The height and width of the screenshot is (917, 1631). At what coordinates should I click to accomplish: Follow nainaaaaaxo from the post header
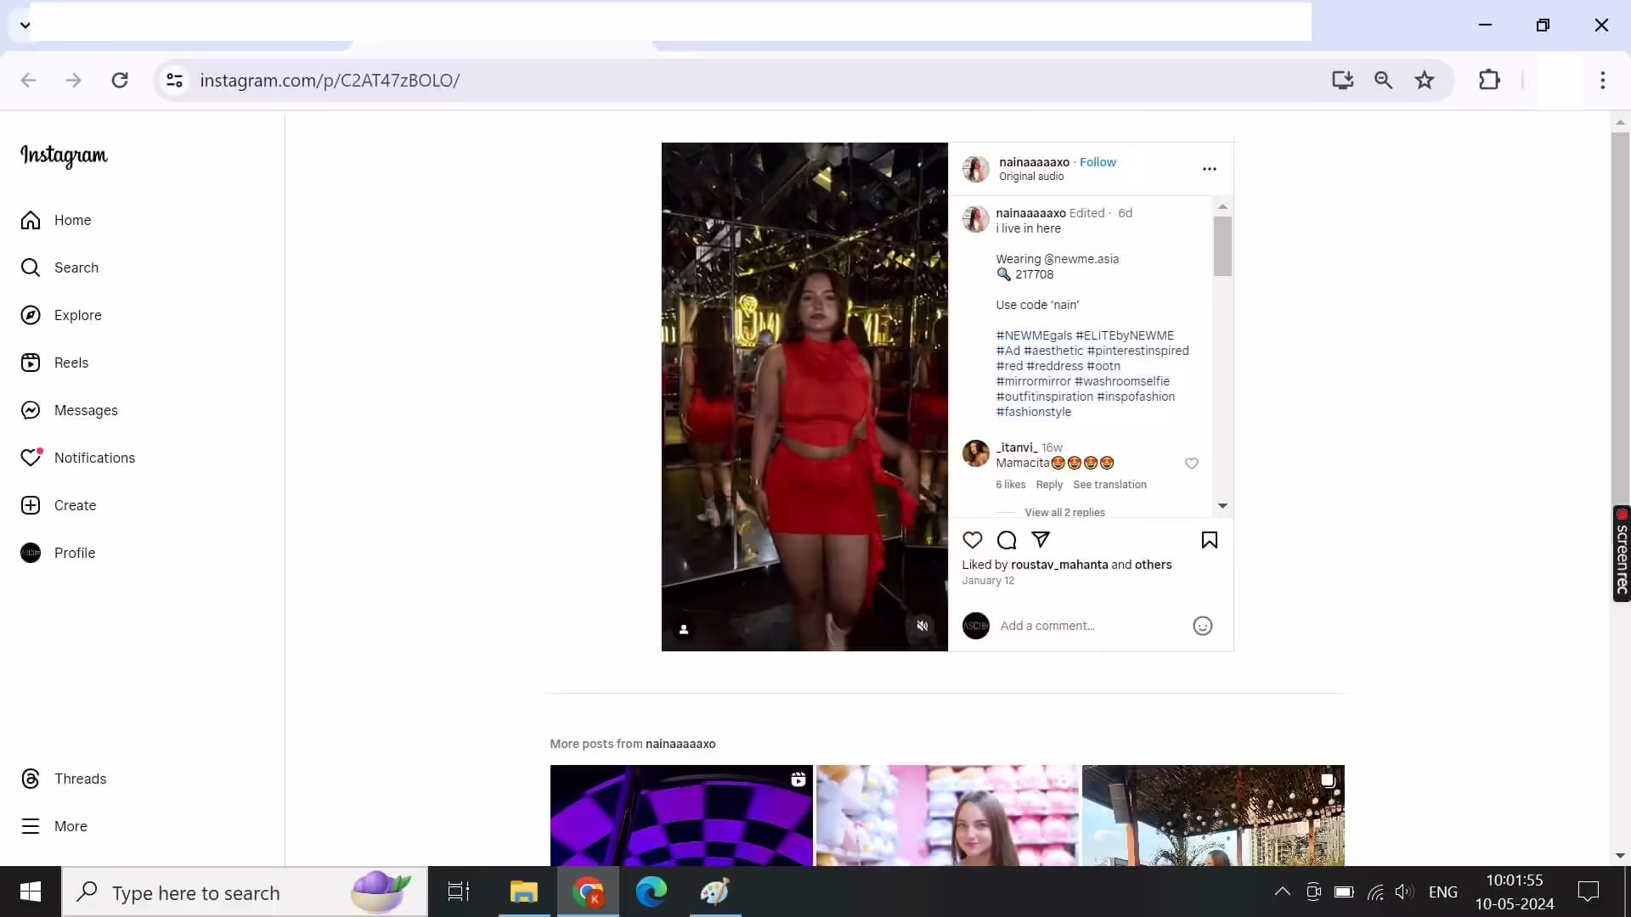coord(1098,162)
